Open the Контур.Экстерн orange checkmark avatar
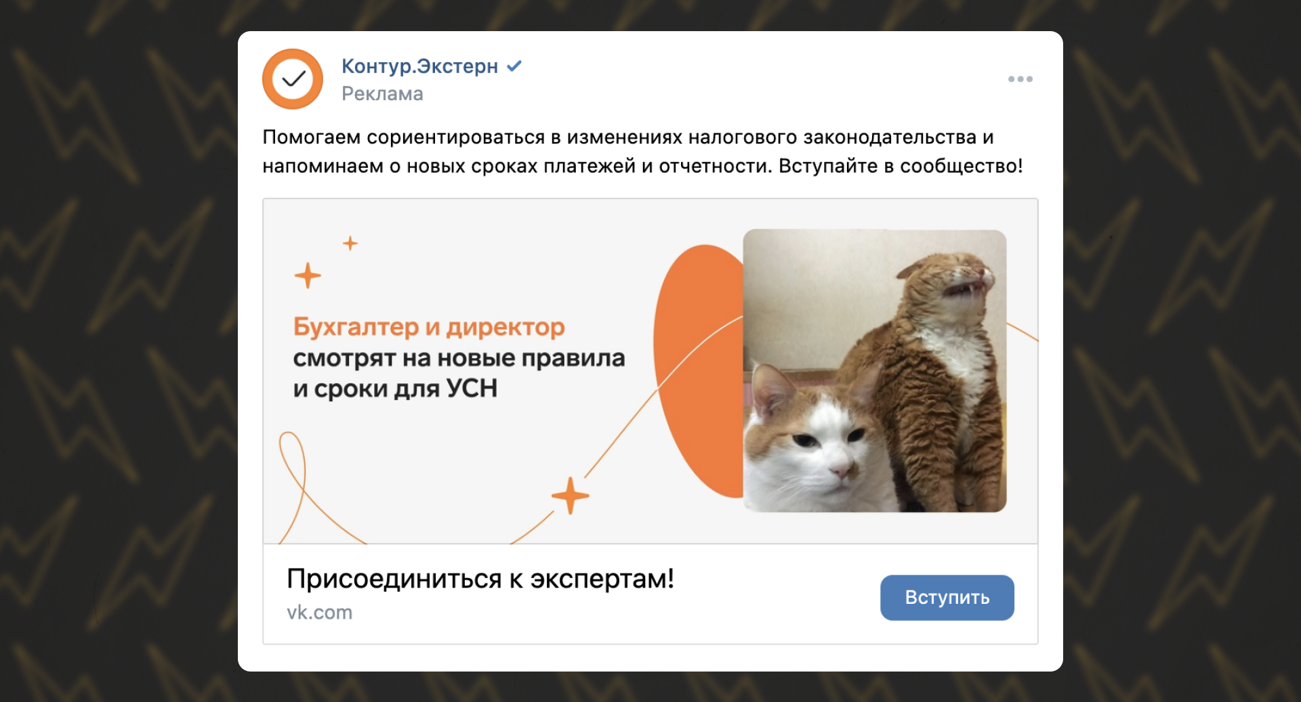Screen dimensions: 1301x702 click(293, 79)
